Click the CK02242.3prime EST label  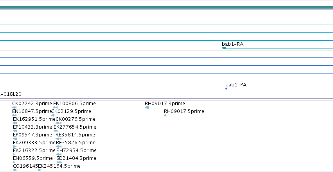click(x=32, y=104)
